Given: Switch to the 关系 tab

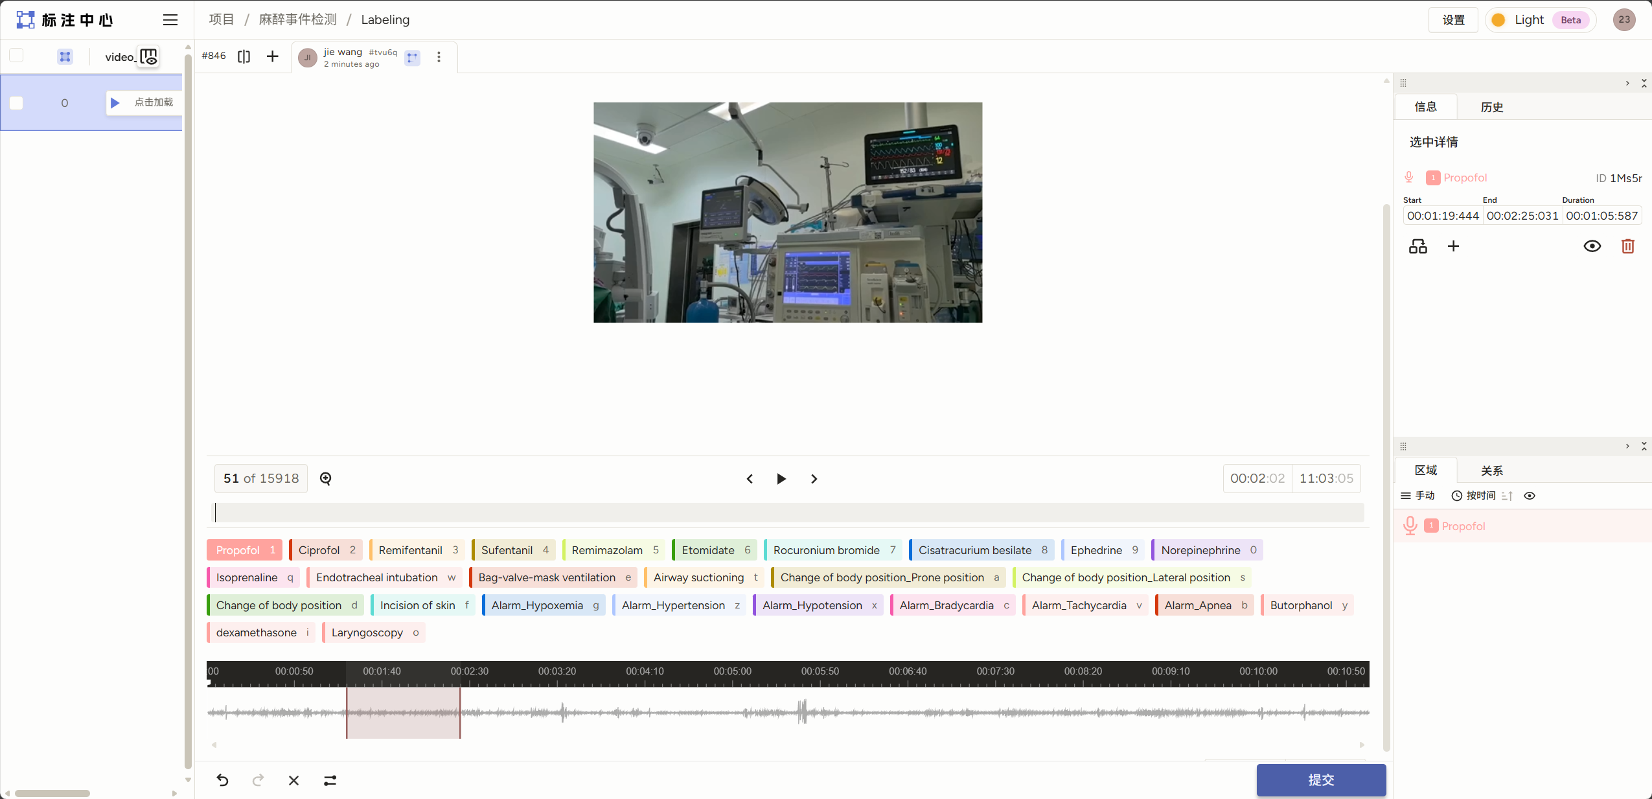Looking at the screenshot, I should [x=1491, y=470].
